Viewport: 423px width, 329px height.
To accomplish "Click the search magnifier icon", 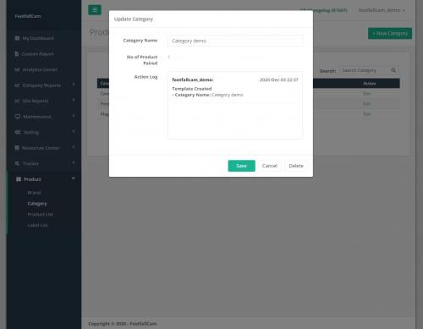I will point(393,70).
